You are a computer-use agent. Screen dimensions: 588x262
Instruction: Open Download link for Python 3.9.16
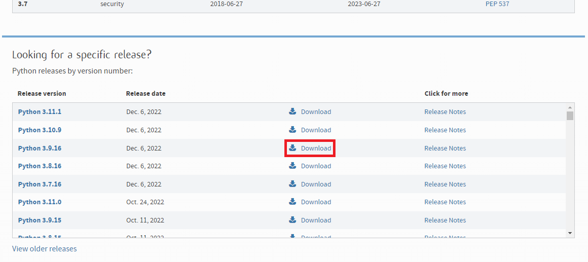316,148
